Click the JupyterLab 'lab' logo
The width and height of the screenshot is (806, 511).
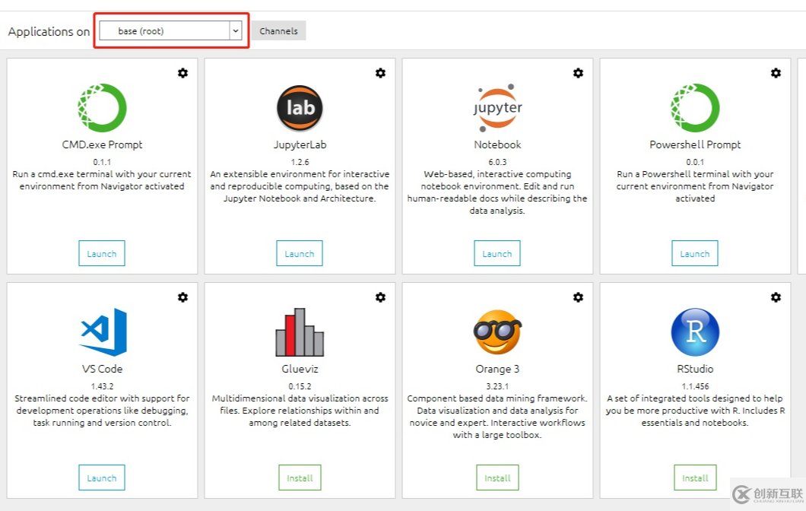tap(300, 108)
